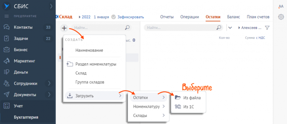Image resolution: width=287 pixels, height=124 pixels.
Task: Select Из файла from the submenu
Action: [x=192, y=97]
